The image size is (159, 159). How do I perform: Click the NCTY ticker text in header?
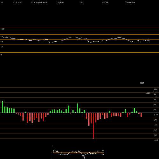106,3
